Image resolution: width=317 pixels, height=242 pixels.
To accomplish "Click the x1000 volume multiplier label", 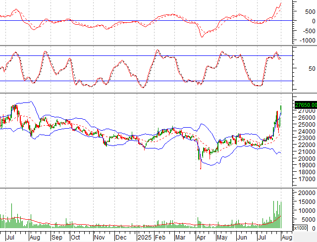I will point(300,228).
